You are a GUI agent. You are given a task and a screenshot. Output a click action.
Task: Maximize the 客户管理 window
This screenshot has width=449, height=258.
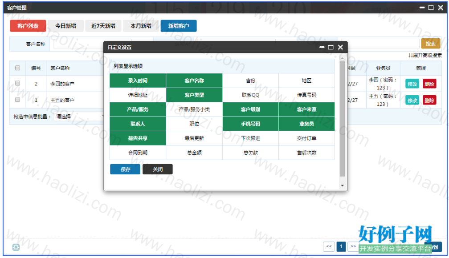click(431, 8)
